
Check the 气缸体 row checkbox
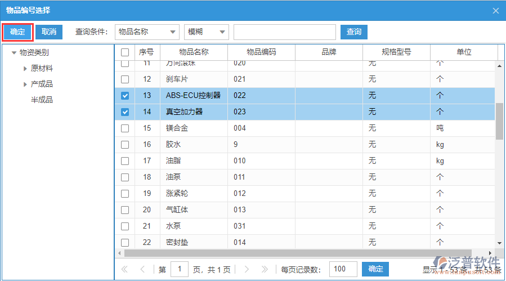pyautogui.click(x=125, y=210)
